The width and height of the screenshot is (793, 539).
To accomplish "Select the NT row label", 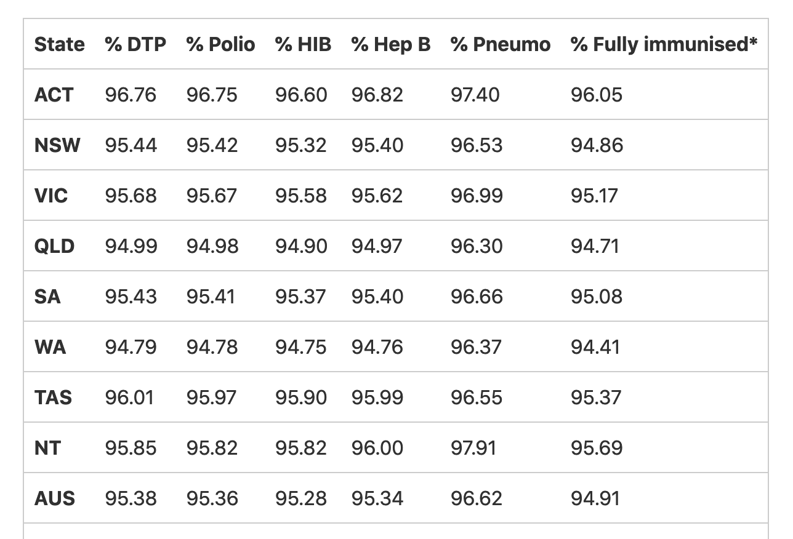I will (47, 448).
